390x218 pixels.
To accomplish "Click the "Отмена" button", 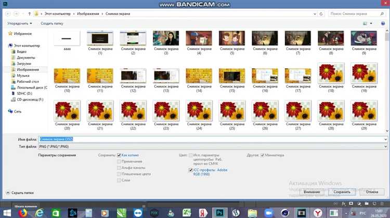I will point(372,192).
